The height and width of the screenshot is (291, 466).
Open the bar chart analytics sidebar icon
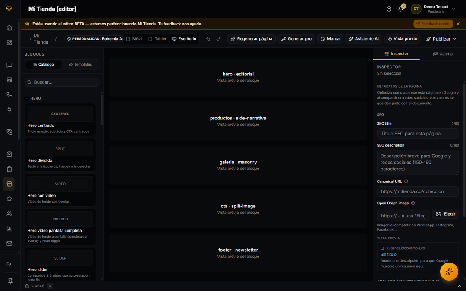point(9,228)
